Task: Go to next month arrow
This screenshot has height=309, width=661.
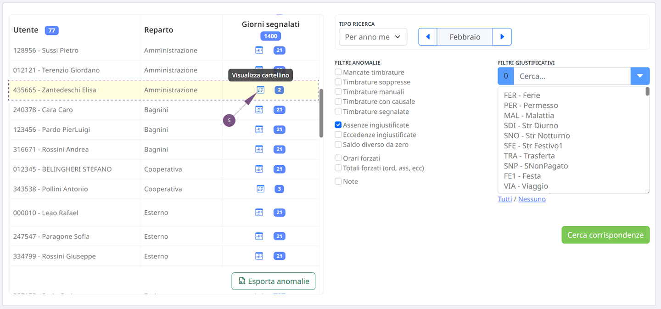Action: [502, 37]
